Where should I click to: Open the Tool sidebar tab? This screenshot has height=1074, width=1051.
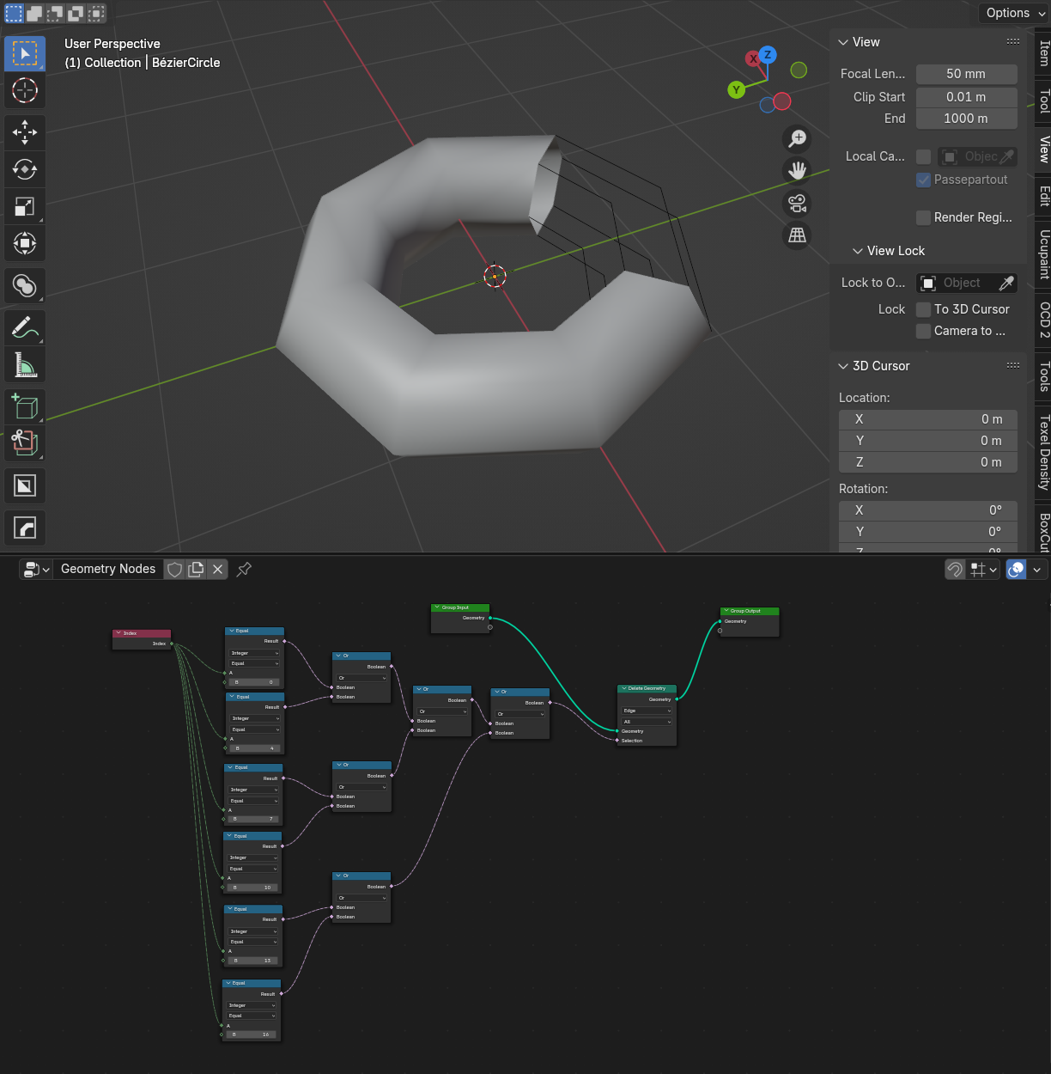[1043, 101]
